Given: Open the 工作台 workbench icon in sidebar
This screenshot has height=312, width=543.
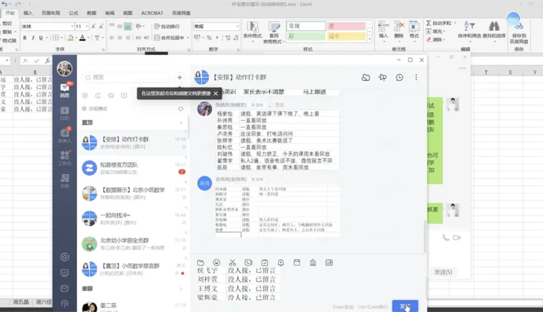Looking at the screenshot, I should (x=64, y=158).
